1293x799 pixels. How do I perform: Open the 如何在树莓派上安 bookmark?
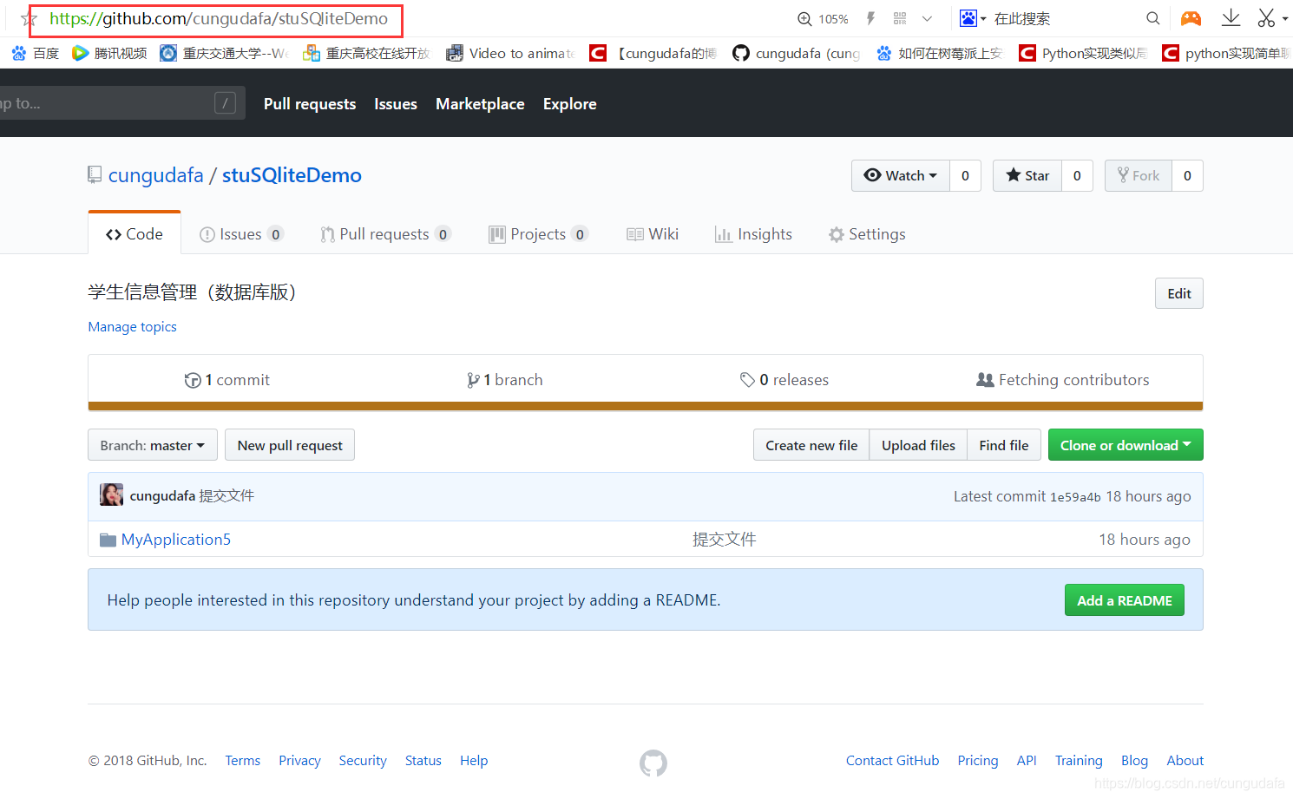pyautogui.click(x=940, y=54)
